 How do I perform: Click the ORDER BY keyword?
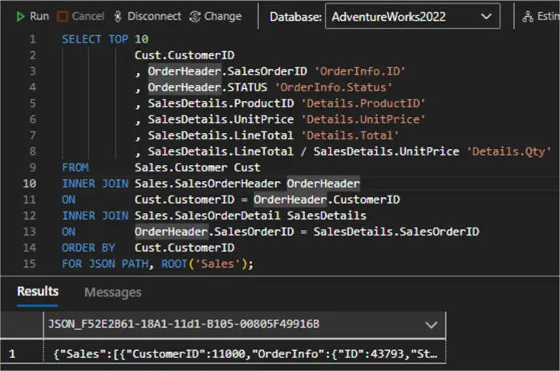click(88, 248)
